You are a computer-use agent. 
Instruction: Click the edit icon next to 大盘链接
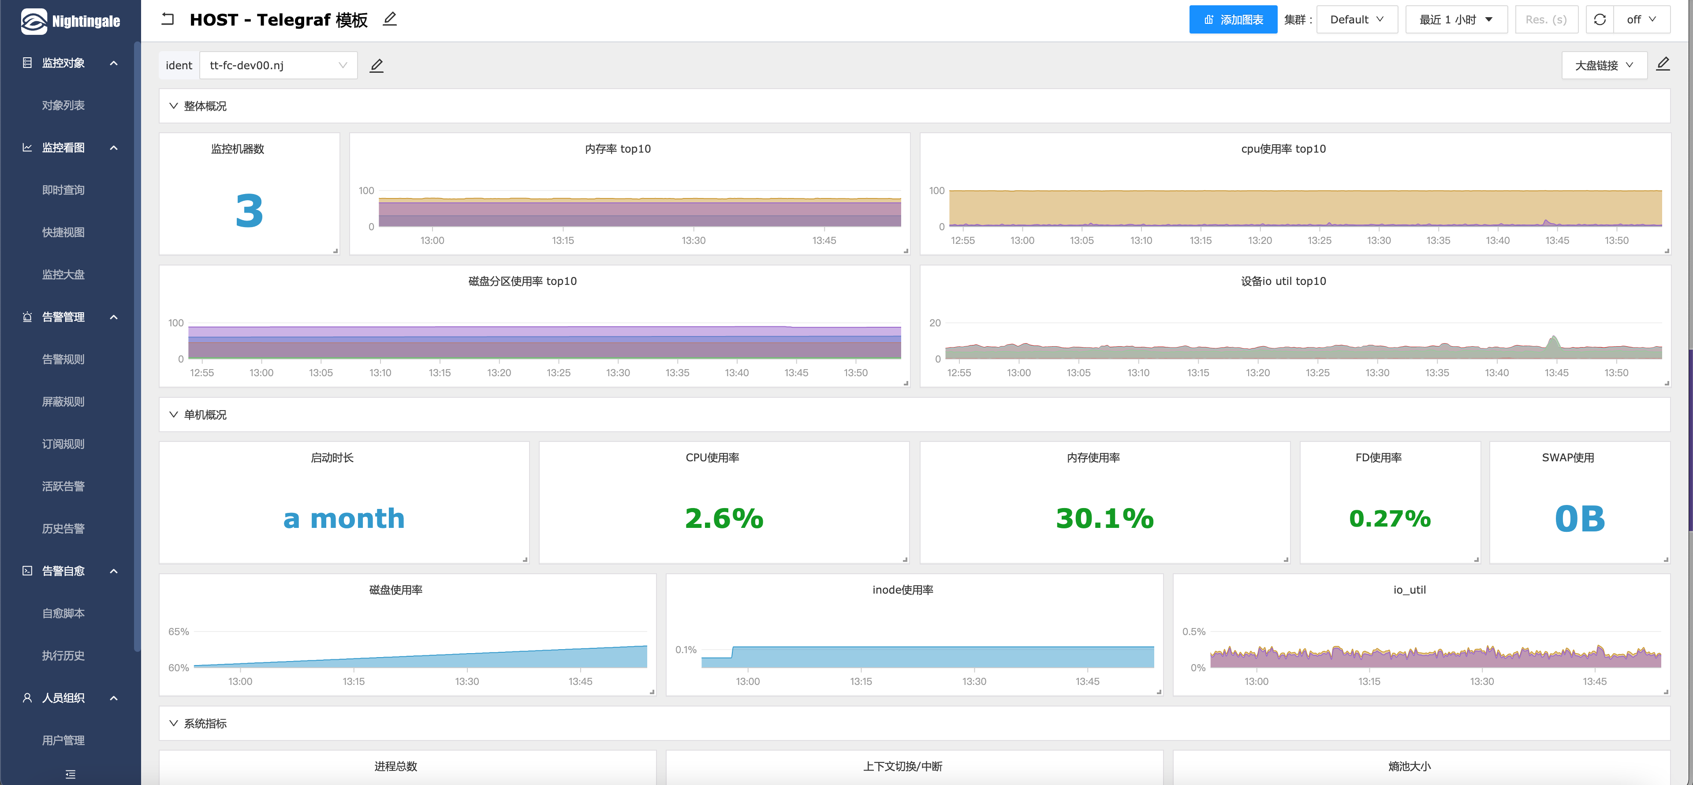pyautogui.click(x=1663, y=64)
